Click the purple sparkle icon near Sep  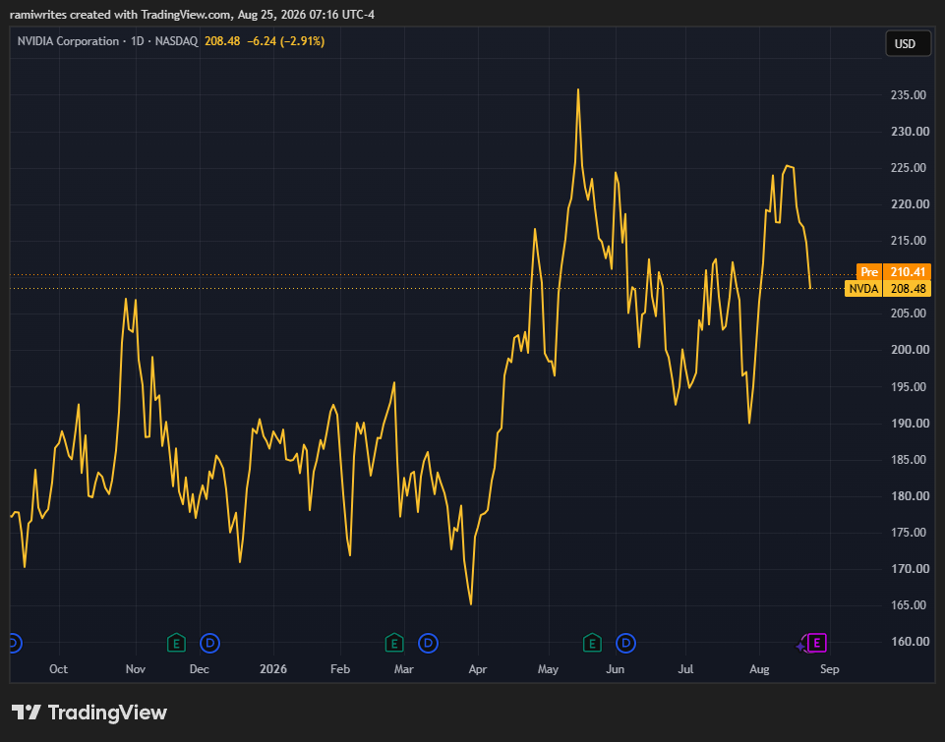[x=800, y=647]
